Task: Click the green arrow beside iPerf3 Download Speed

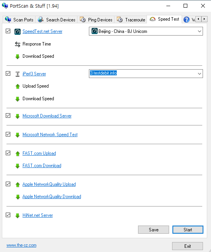Action: tap(18, 99)
